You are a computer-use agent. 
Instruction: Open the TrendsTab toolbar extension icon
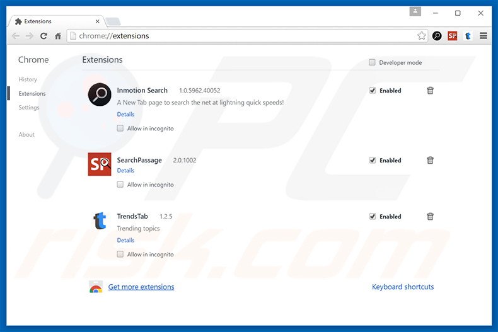(x=468, y=36)
